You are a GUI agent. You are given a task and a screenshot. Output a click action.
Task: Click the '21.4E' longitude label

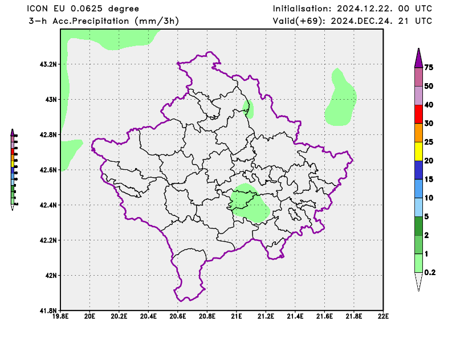pos(295,316)
